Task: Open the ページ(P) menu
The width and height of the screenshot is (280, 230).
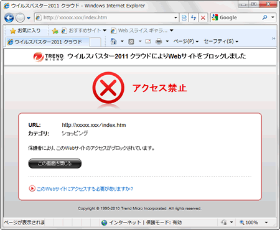Action: [186, 42]
